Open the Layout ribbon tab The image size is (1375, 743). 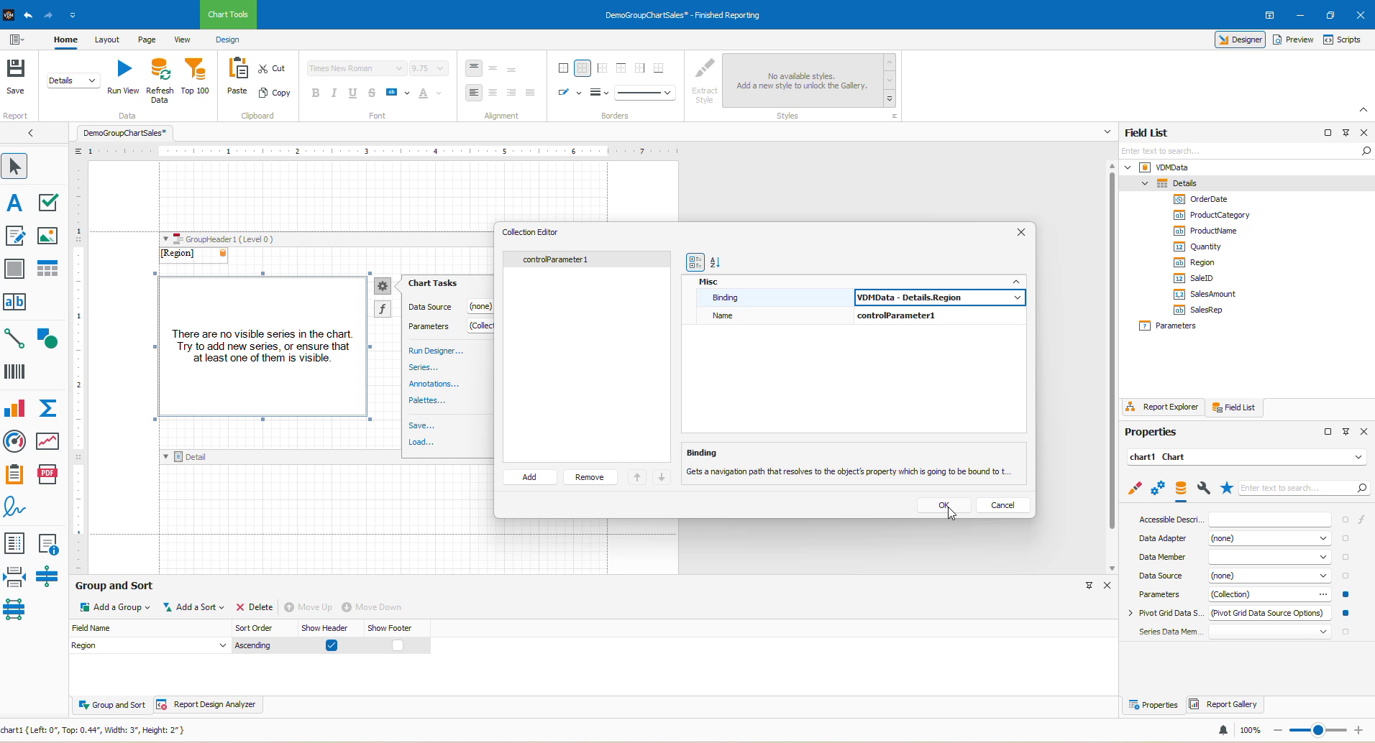pyautogui.click(x=106, y=40)
